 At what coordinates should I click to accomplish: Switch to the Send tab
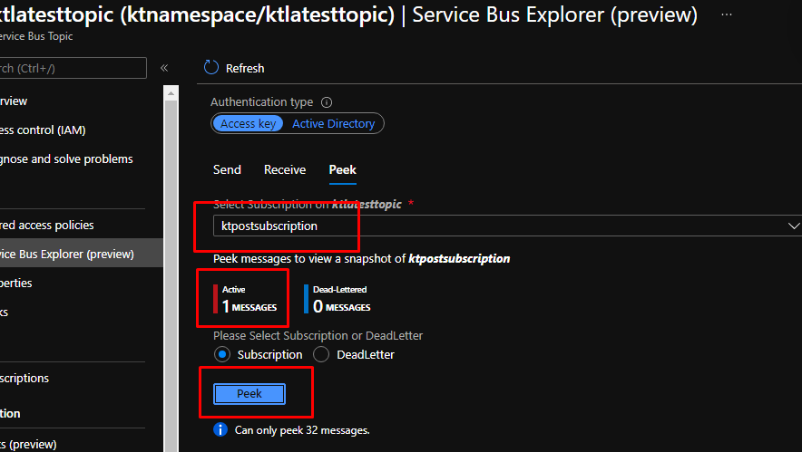pos(227,169)
